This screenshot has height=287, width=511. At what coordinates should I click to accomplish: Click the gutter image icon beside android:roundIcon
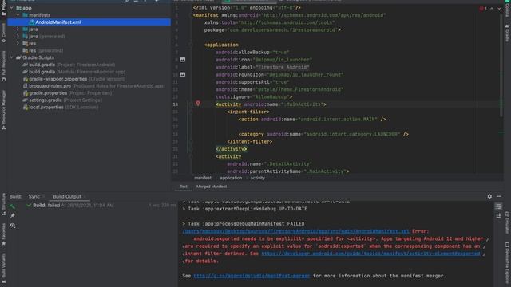(x=183, y=74)
